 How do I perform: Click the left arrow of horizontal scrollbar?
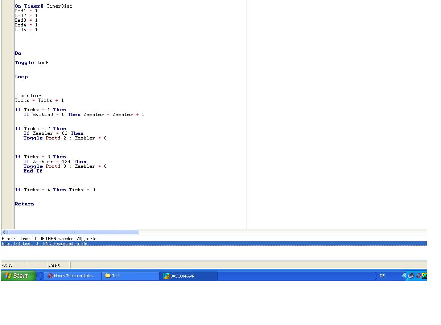pyautogui.click(x=4, y=232)
